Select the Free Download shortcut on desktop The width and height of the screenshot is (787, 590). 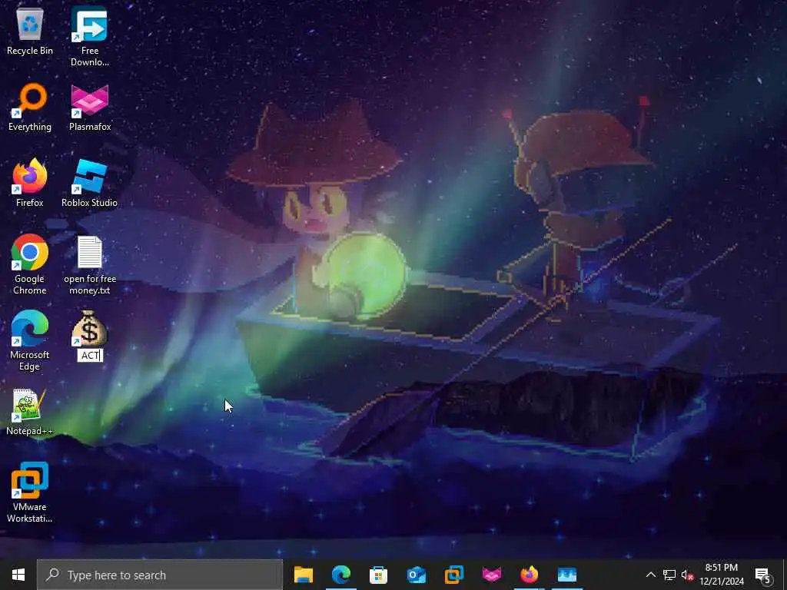(89, 36)
